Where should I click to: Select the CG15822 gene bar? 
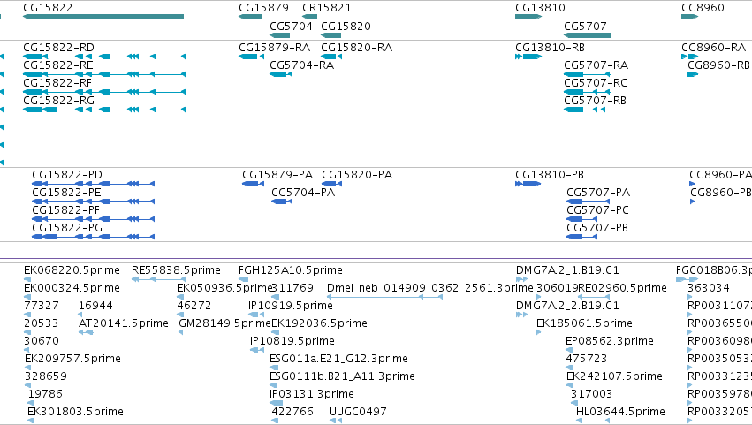point(103,17)
